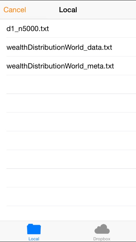Tap blank space right of d1_n5000.txt name
The image size is (136, 242).
pyautogui.click(x=92, y=28)
